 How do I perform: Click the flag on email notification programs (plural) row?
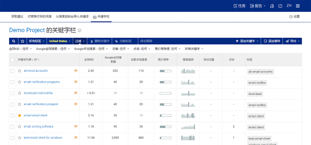point(76,82)
